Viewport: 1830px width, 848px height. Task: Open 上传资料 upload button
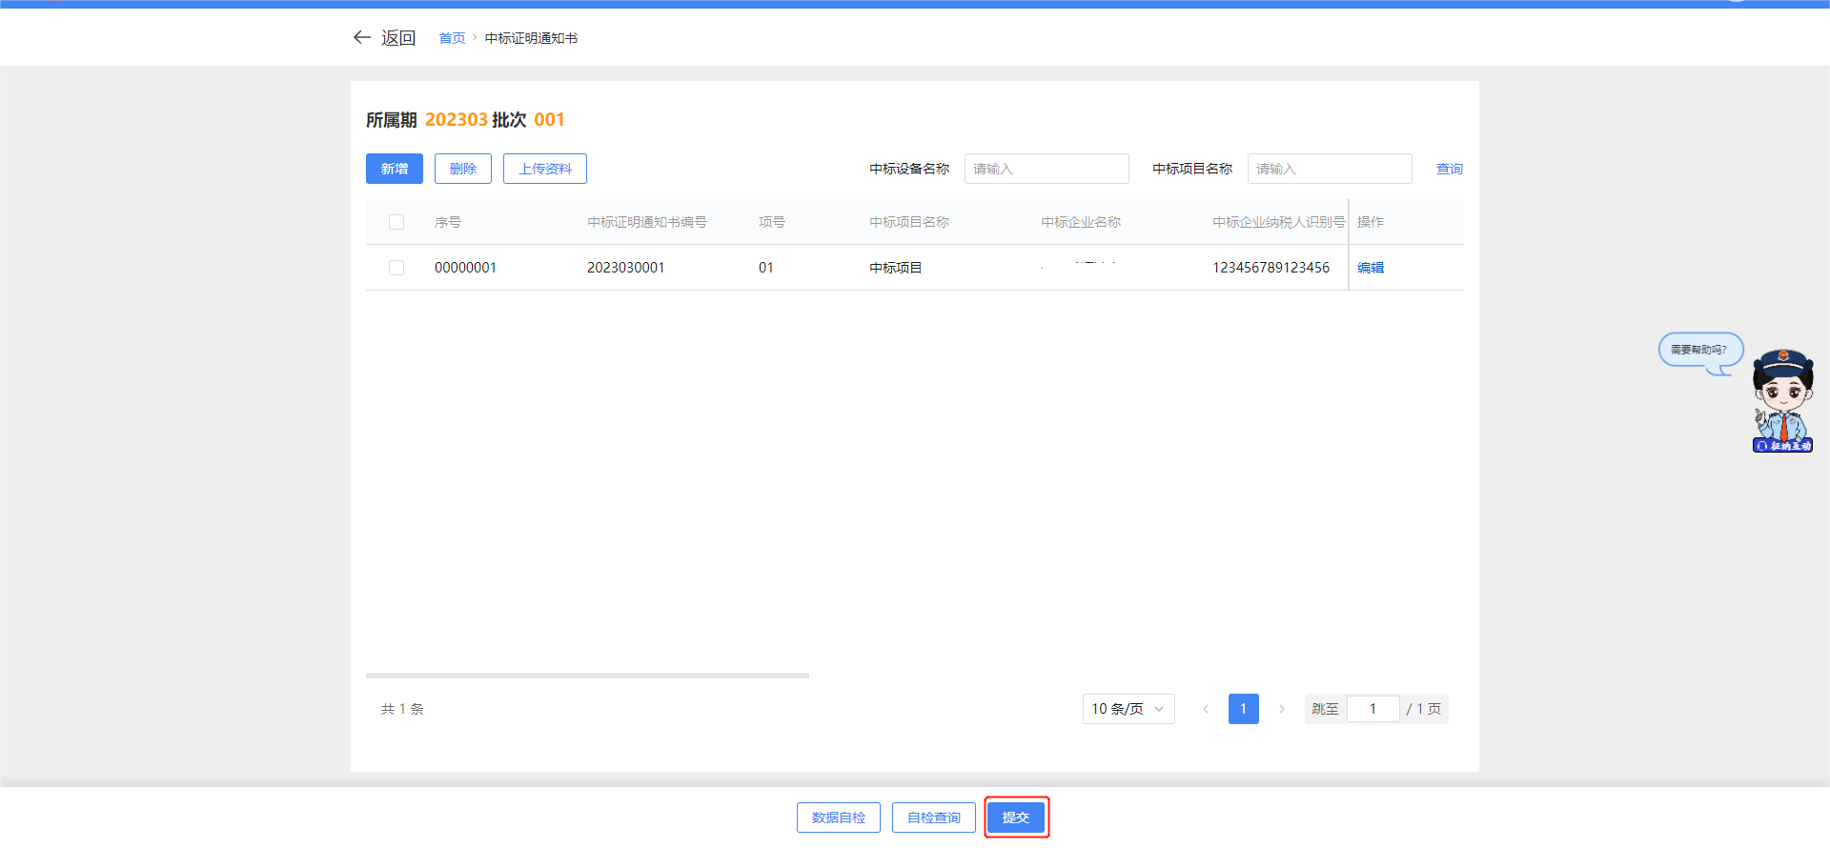coord(545,169)
